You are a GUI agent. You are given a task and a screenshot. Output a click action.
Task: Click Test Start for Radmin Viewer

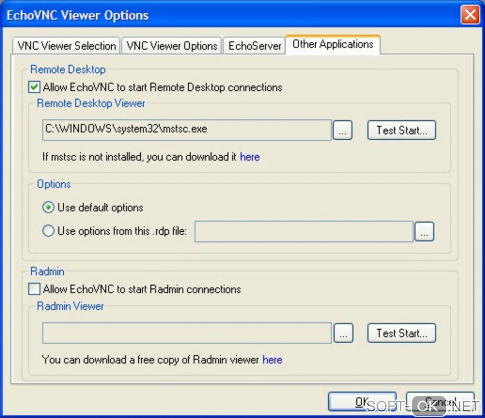pyautogui.click(x=401, y=333)
